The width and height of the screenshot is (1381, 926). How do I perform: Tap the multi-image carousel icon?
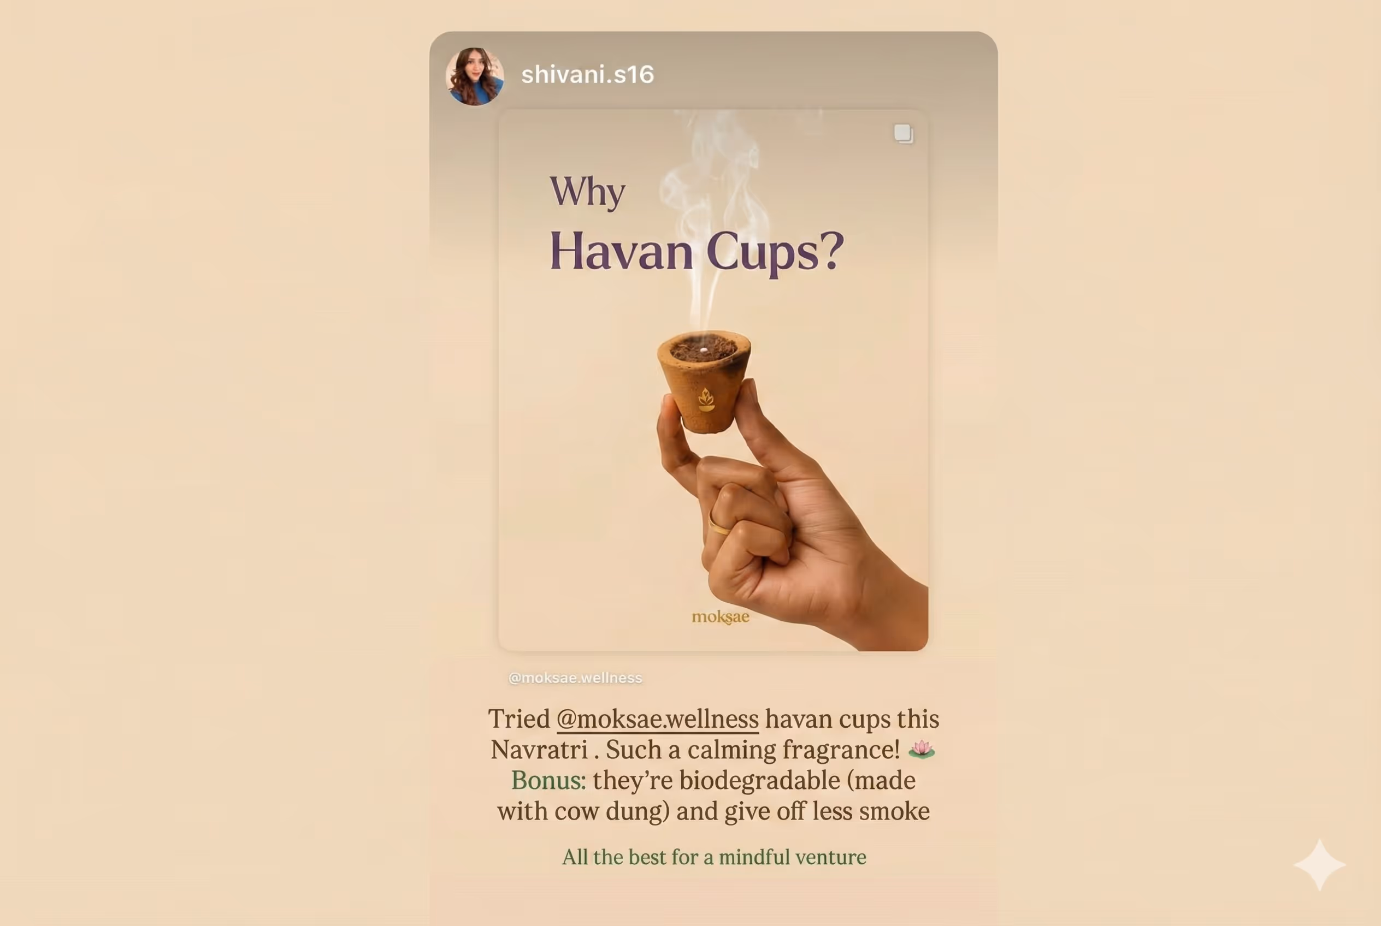pos(904,134)
